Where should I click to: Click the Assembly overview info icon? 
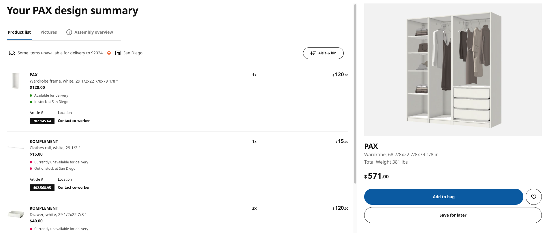click(x=69, y=32)
